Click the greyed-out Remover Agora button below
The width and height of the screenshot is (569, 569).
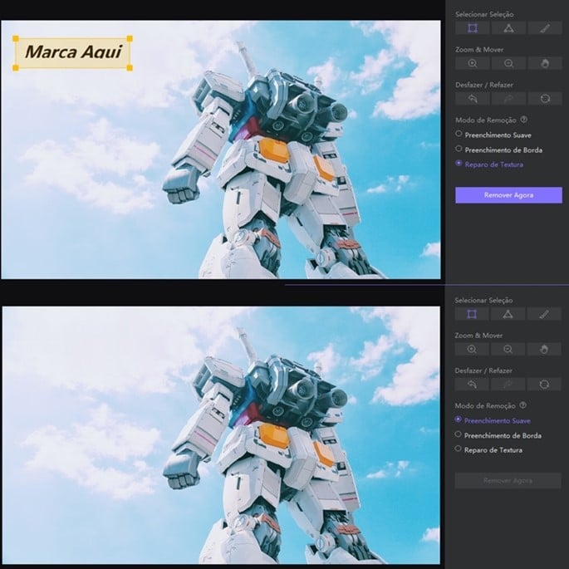coord(508,480)
